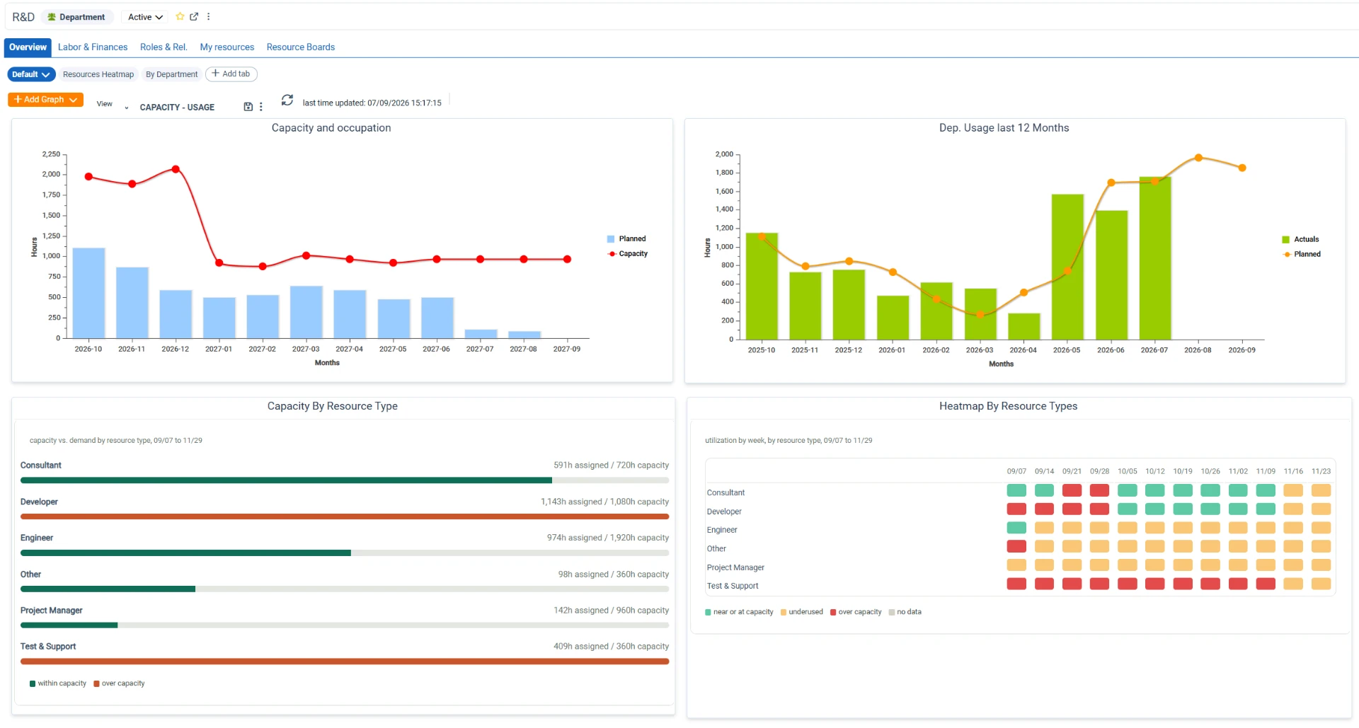Viewport: 1359px width, 728px height.
Task: Open the View selector dropdown arrow
Action: tap(127, 108)
